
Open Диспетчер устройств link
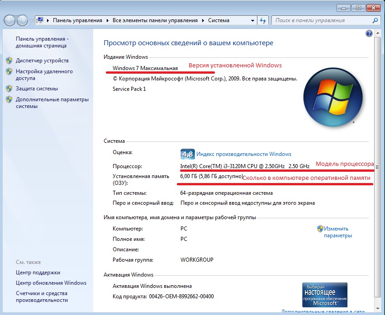[x=42, y=61]
